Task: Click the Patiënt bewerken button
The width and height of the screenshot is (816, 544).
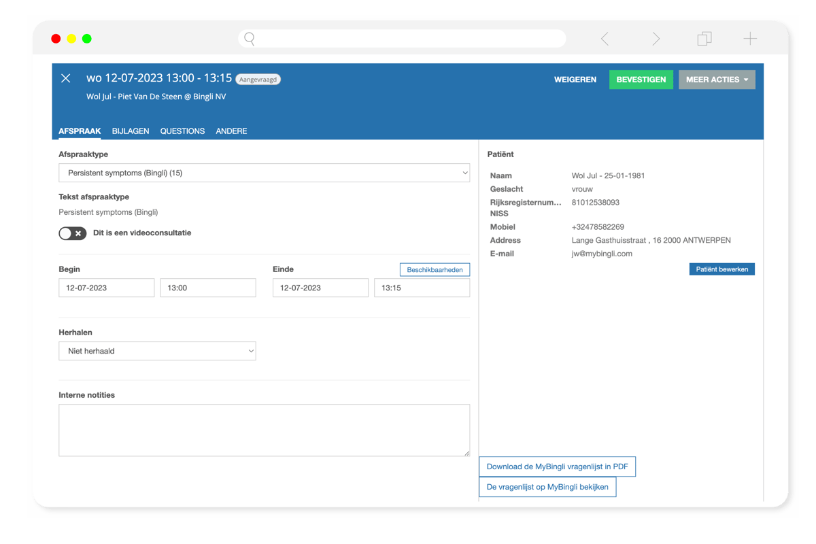Action: click(x=721, y=269)
